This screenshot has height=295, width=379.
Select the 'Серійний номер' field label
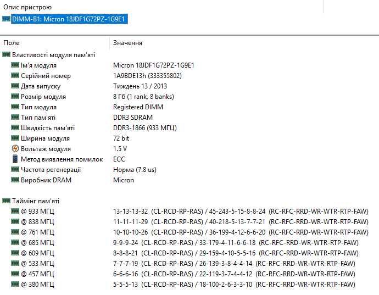(x=46, y=76)
